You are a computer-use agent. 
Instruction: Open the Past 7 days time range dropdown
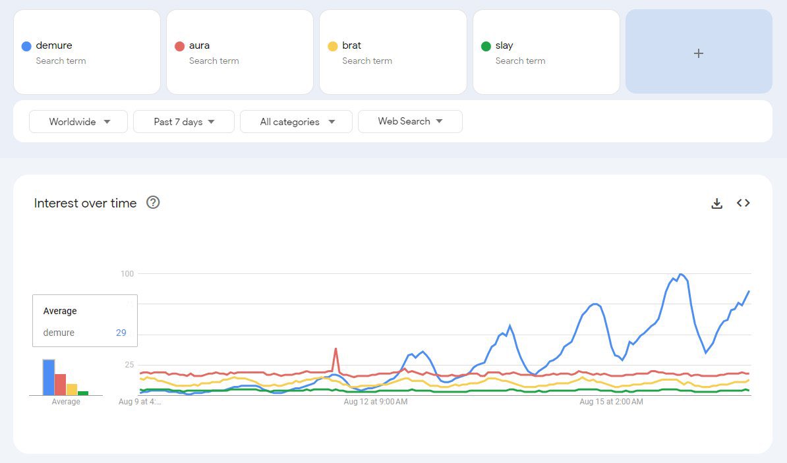[184, 121]
